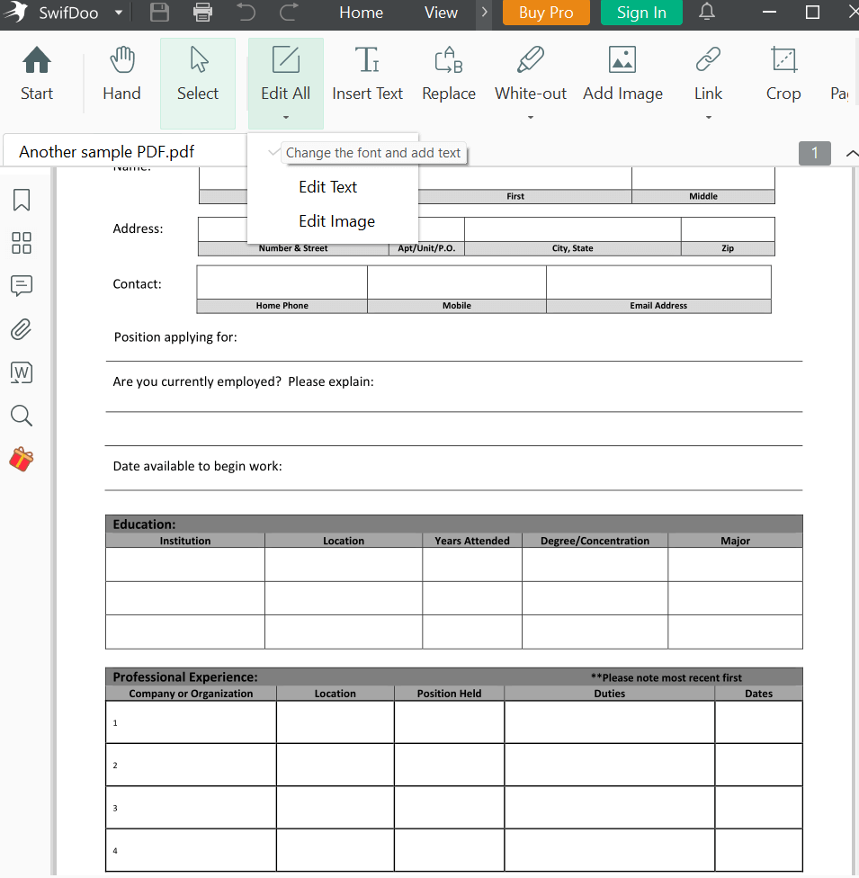Click the Add Image tool
Image resolution: width=859 pixels, height=878 pixels.
(x=622, y=75)
